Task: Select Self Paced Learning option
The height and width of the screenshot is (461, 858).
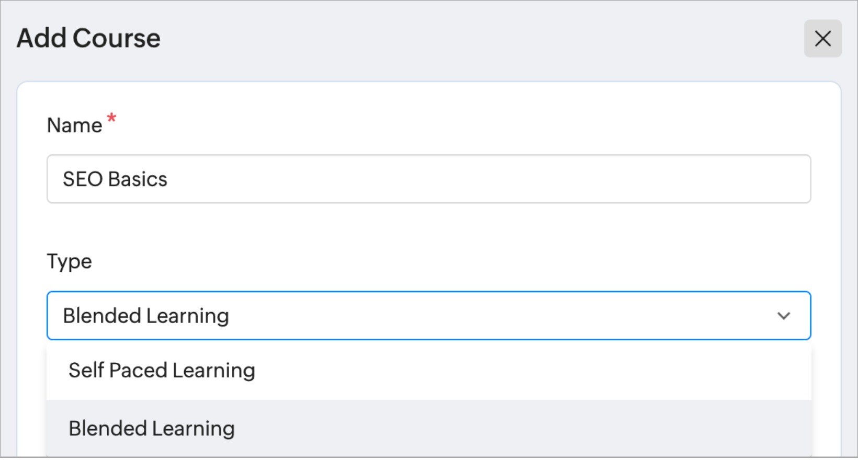Action: (x=162, y=371)
